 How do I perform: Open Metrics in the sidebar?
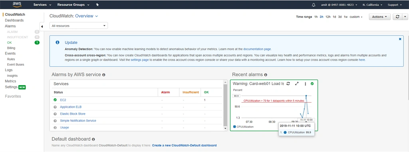10,81
